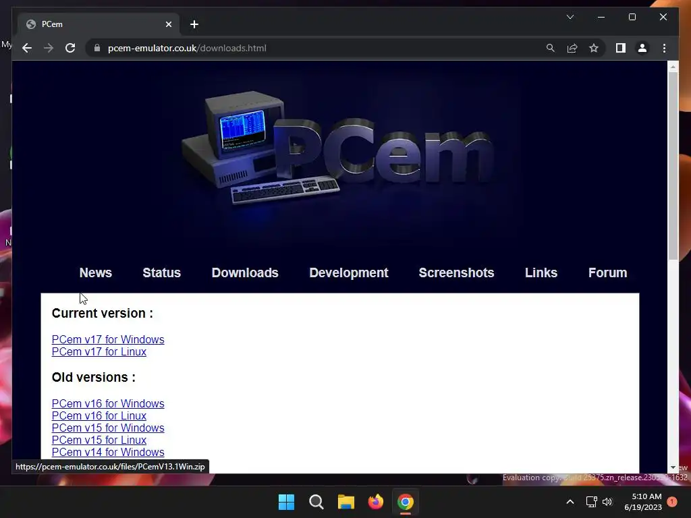Close the PCem tab

168,24
